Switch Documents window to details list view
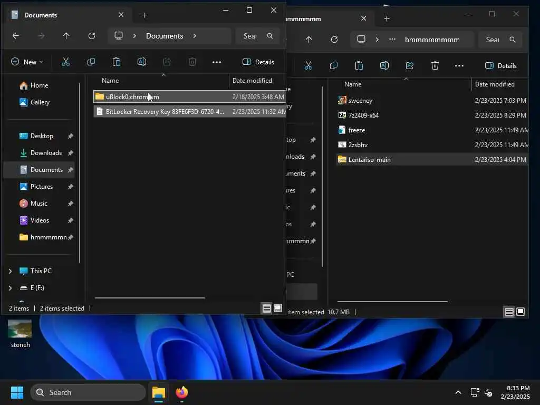Image resolution: width=540 pixels, height=405 pixels. pyautogui.click(x=266, y=308)
